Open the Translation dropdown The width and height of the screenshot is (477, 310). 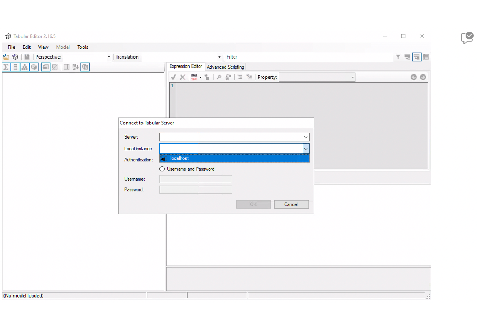[x=219, y=57]
